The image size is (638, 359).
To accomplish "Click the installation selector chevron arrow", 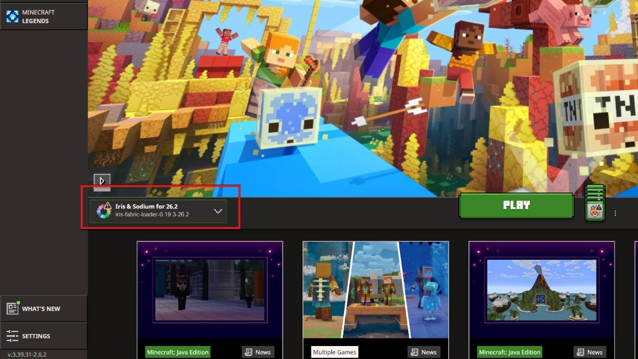I will (218, 211).
